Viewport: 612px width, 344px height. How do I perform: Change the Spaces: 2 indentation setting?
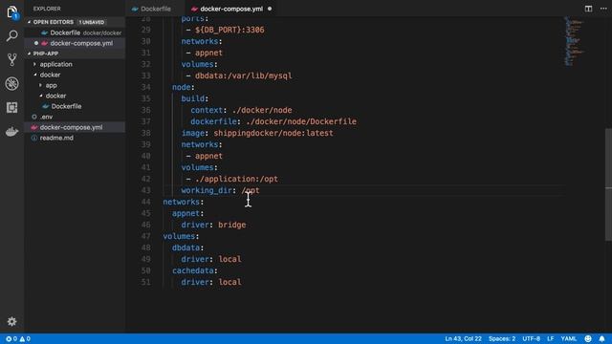pos(502,339)
